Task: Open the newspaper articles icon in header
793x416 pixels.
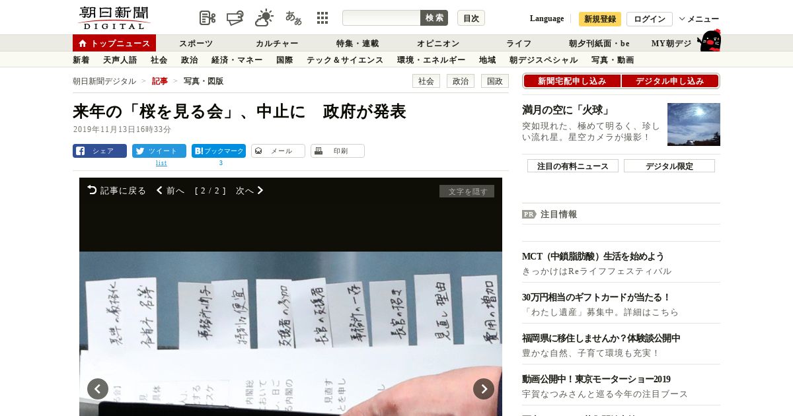Action: pyautogui.click(x=208, y=18)
